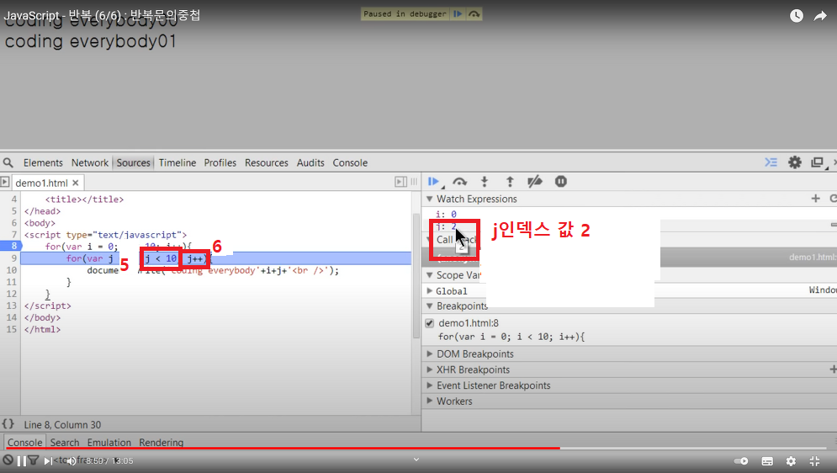Open the Emulation drawer tab
837x473 pixels.
(x=109, y=442)
